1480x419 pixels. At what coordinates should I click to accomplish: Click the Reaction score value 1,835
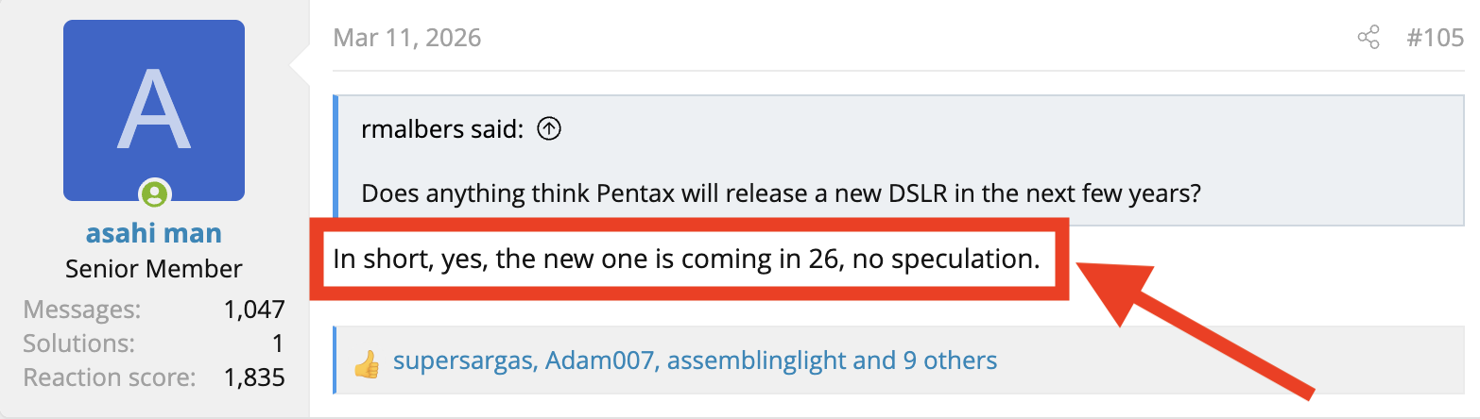[x=255, y=377]
